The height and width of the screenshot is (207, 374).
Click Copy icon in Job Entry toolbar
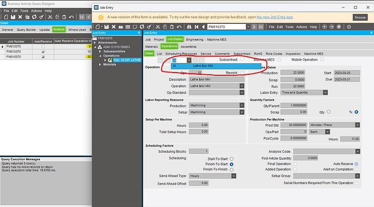pyautogui.click(x=165, y=27)
